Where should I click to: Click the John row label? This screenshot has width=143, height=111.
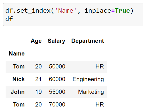tap(18, 92)
